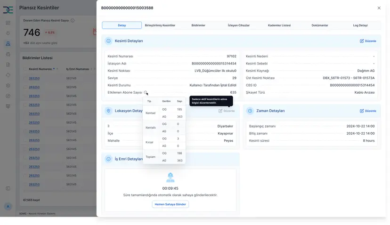
Task: Open the Kademler Listesi tab
Action: click(x=279, y=25)
